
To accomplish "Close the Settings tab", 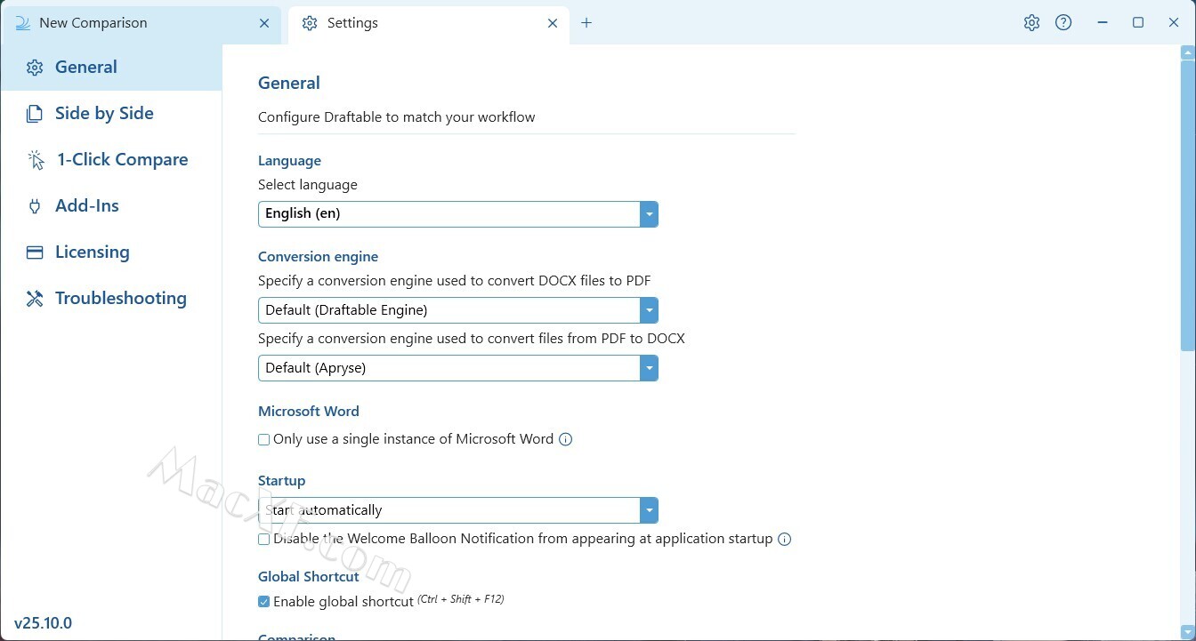I will pos(553,23).
